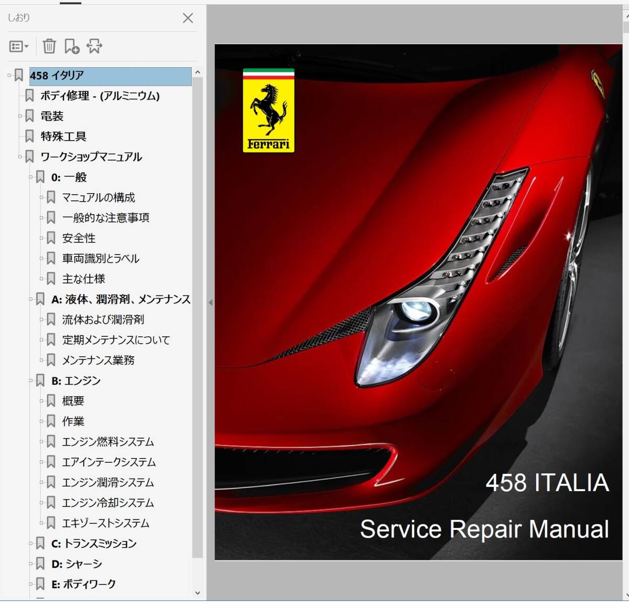
Task: Open ボディ修理 - (アルミニウム) bookmark
Action: click(100, 96)
